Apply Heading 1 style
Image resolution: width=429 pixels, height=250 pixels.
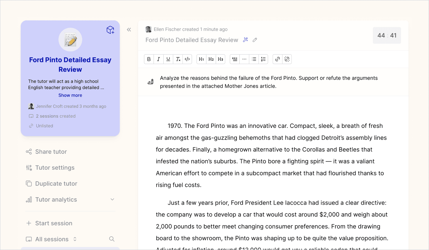(x=201, y=59)
